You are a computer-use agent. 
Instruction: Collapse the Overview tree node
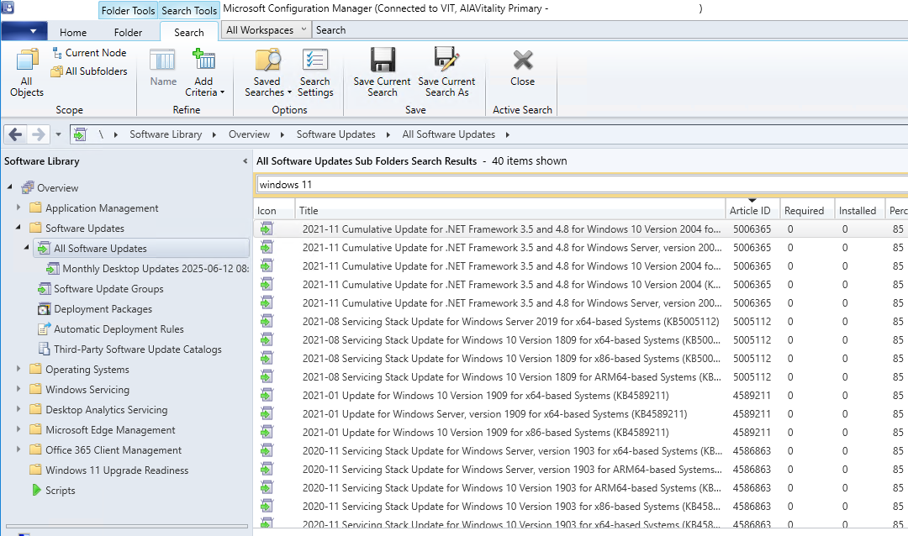click(10, 187)
